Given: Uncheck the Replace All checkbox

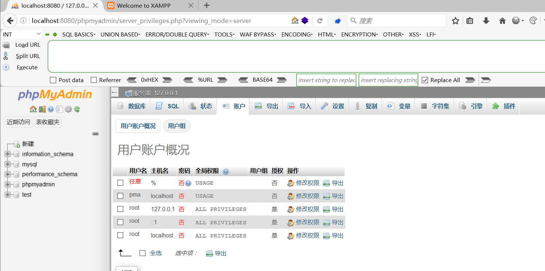Looking at the screenshot, I should (x=425, y=80).
